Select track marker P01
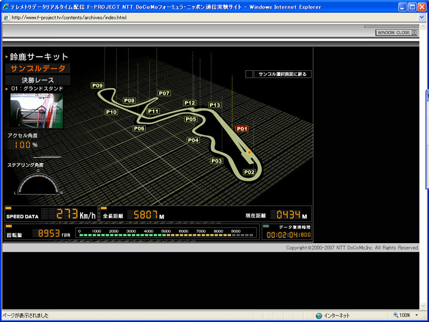The width and height of the screenshot is (429, 322). pos(242,129)
